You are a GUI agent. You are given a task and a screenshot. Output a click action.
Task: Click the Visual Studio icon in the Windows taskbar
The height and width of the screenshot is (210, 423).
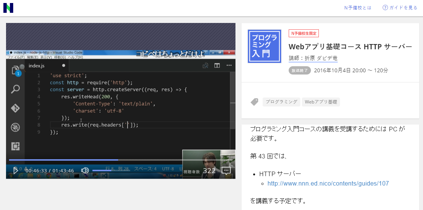point(105,176)
